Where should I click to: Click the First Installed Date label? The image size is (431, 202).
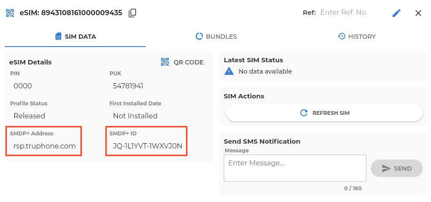point(136,104)
